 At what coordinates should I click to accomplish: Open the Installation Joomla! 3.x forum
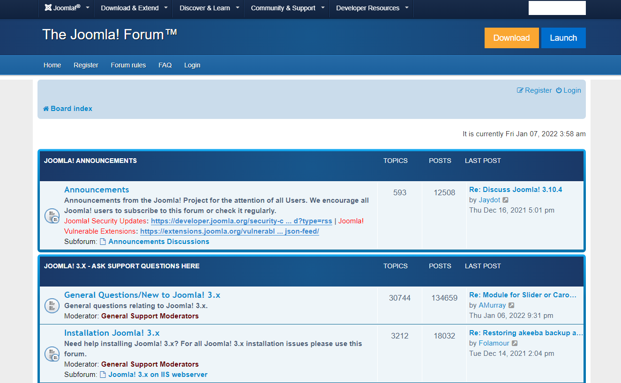coord(112,333)
